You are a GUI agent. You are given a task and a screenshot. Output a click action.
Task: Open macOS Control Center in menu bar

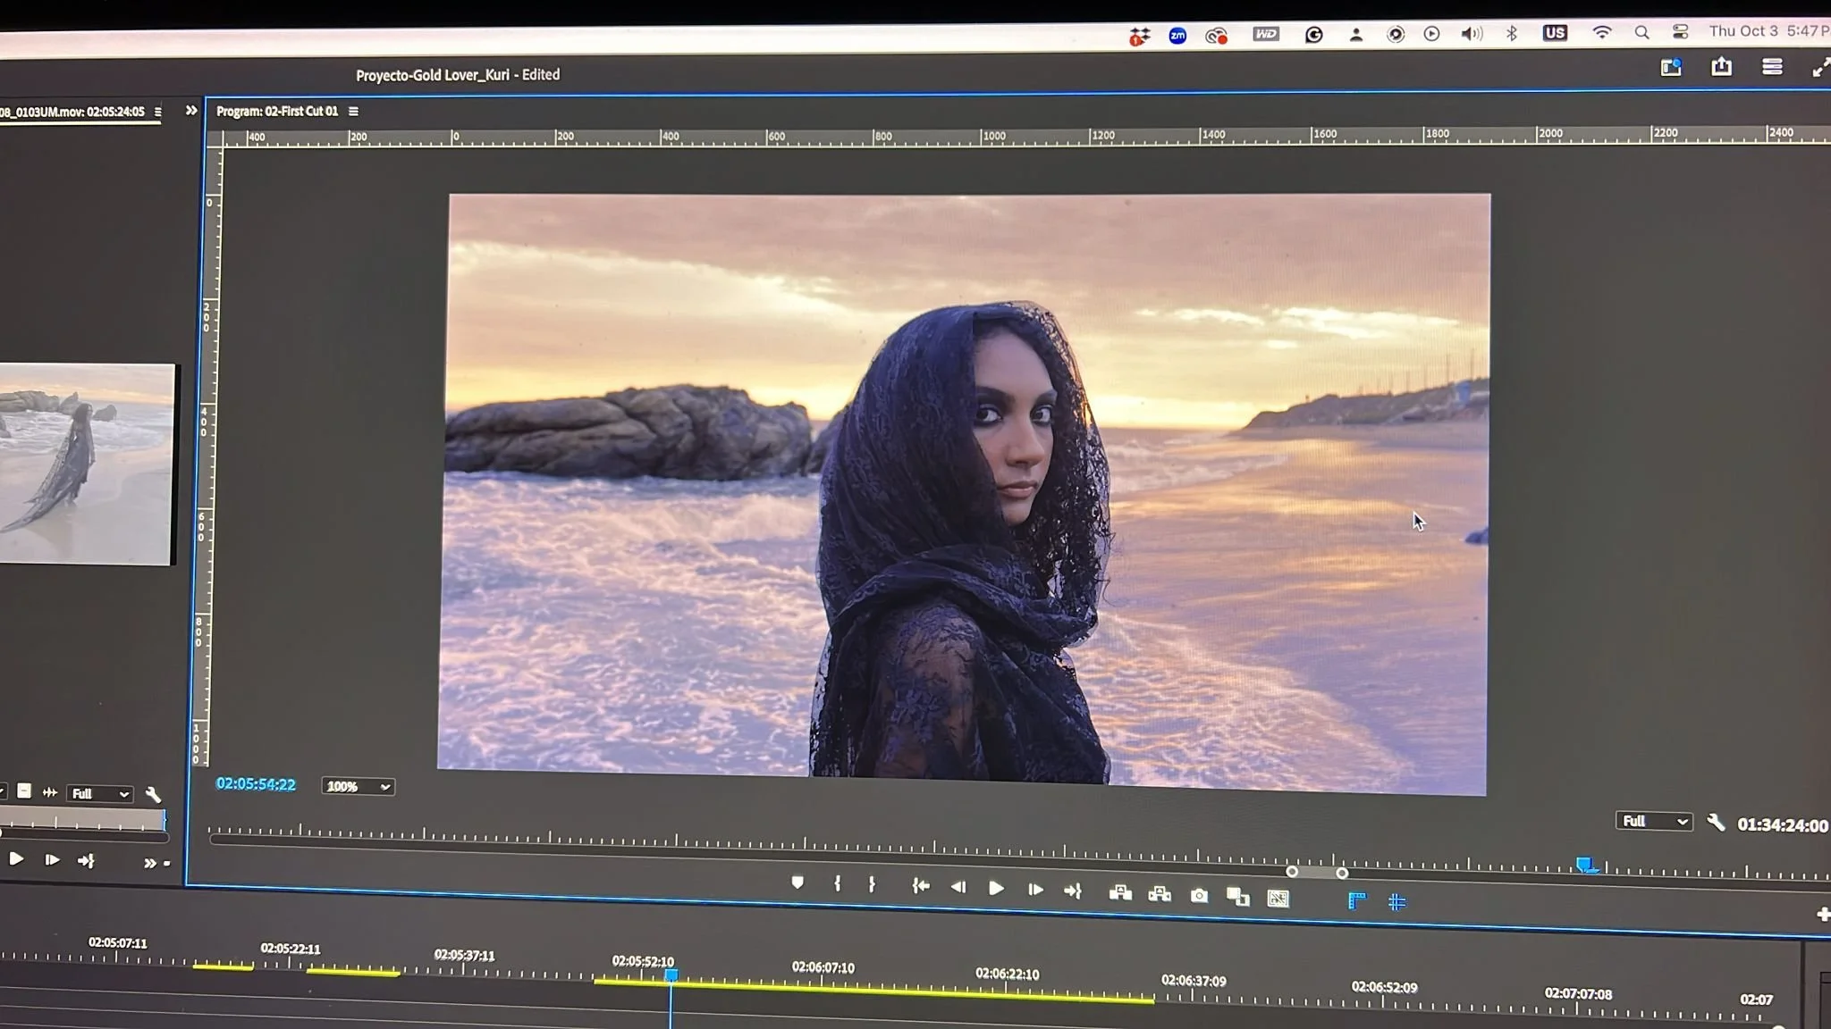pos(1680,32)
